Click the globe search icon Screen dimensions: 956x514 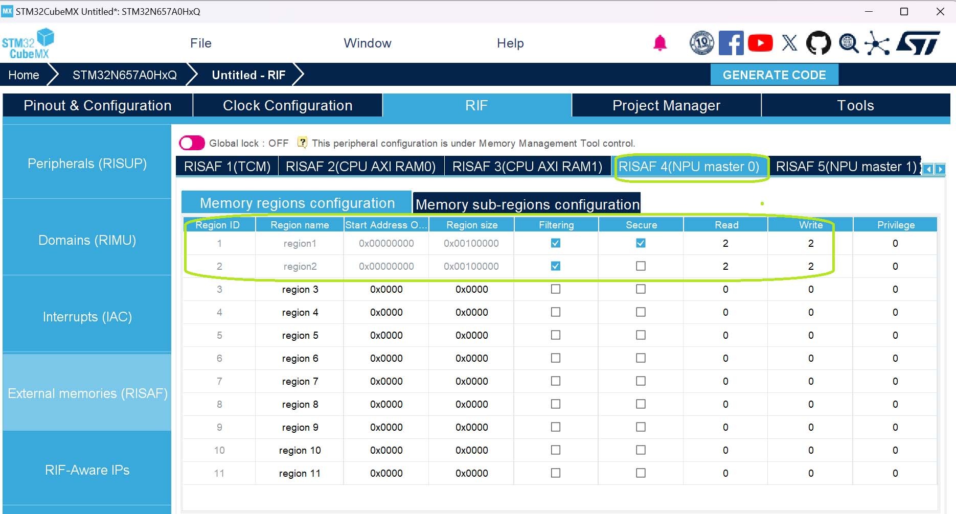(849, 43)
